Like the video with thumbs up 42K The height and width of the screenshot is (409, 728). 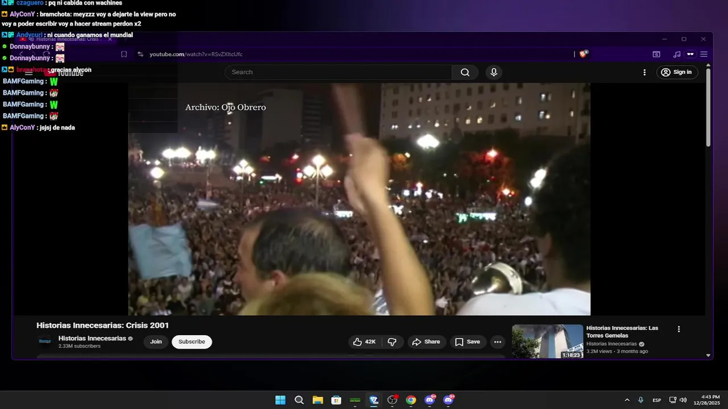(364, 341)
